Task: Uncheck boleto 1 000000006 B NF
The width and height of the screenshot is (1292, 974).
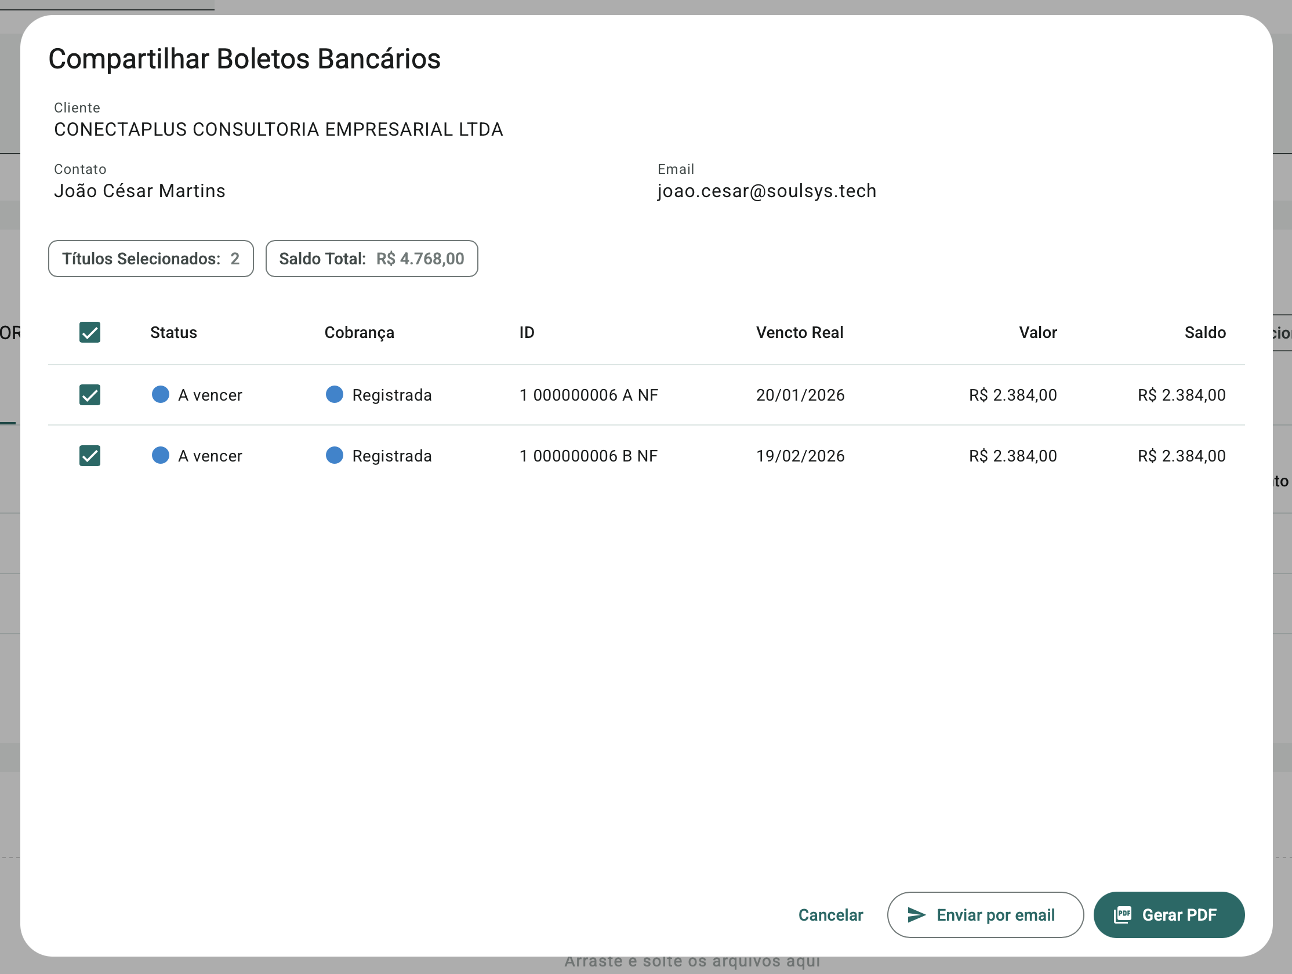Action: 90,456
